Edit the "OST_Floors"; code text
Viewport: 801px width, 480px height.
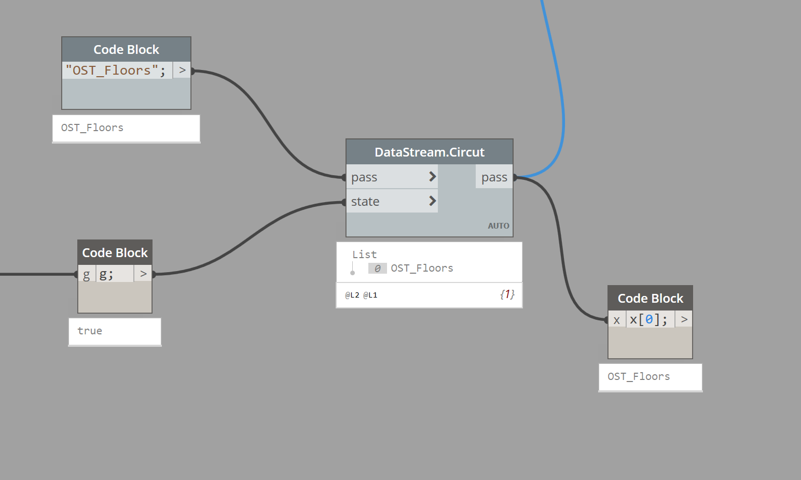pos(116,70)
